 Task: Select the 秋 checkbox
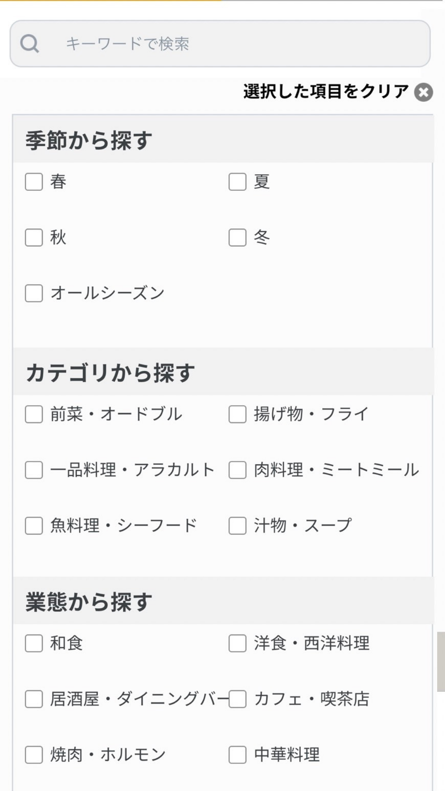tap(34, 238)
